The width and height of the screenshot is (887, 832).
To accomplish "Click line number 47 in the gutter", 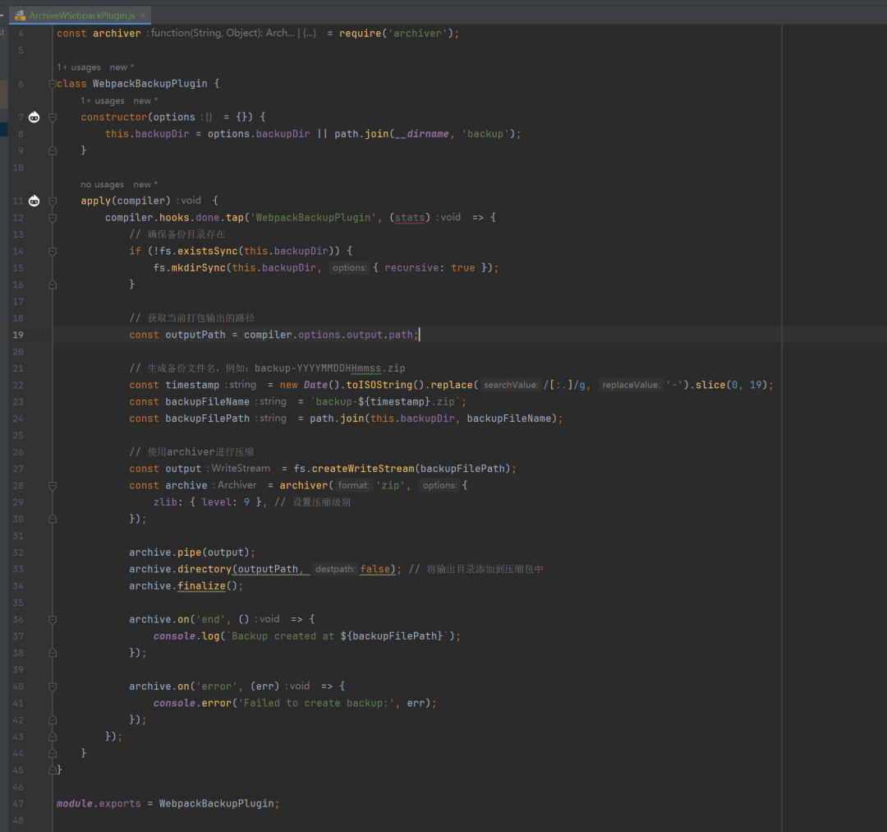I will [x=18, y=804].
